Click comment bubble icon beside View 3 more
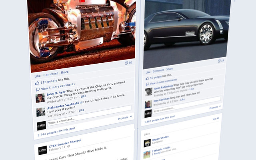The width and height of the screenshot is (256, 160). click(x=147, y=84)
